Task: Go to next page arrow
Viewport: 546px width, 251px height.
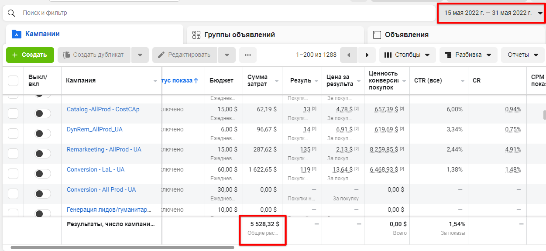Action: 367,55
